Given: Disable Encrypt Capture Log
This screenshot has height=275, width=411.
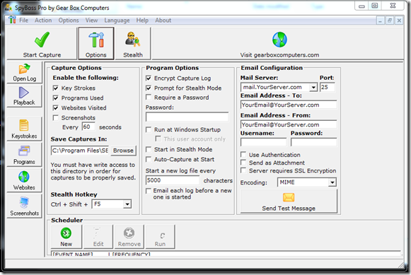Looking at the screenshot, I should click(149, 78).
